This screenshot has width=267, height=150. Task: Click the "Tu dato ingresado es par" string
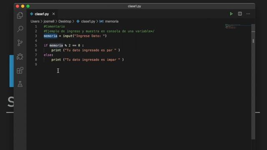[91, 50]
